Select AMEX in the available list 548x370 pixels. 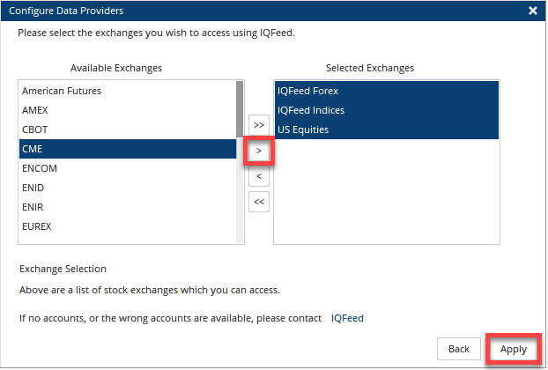pyautogui.click(x=128, y=110)
